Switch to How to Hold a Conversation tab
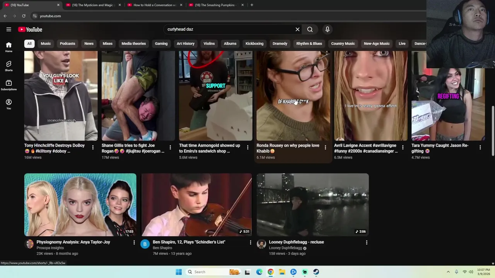Viewport: 495px width, 278px height. [154, 5]
